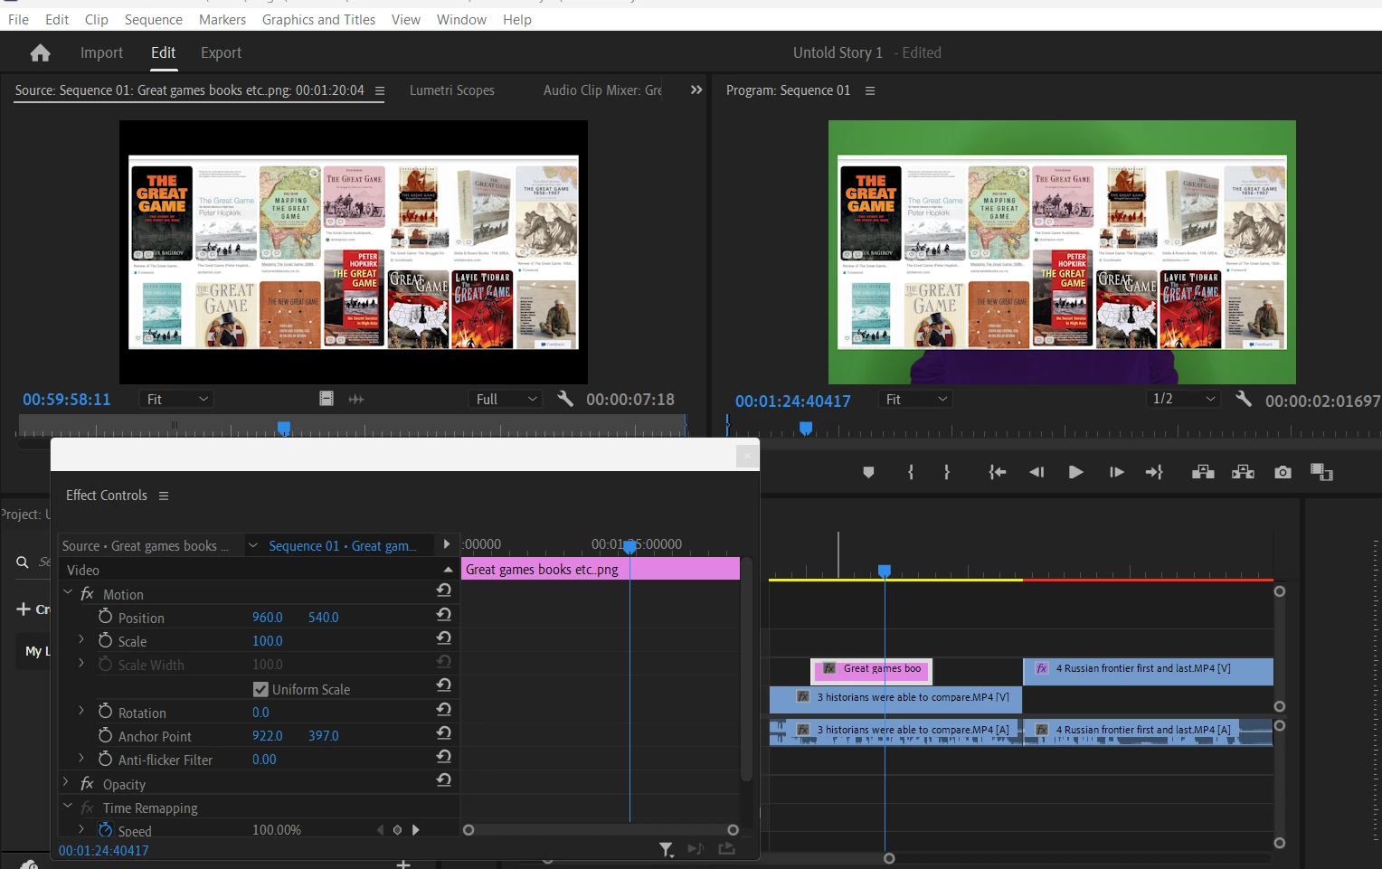
Task: Uncheck the Uniform Scale checkbox
Action: 260,689
